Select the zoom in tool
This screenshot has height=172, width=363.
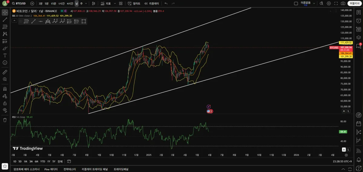click(5, 79)
